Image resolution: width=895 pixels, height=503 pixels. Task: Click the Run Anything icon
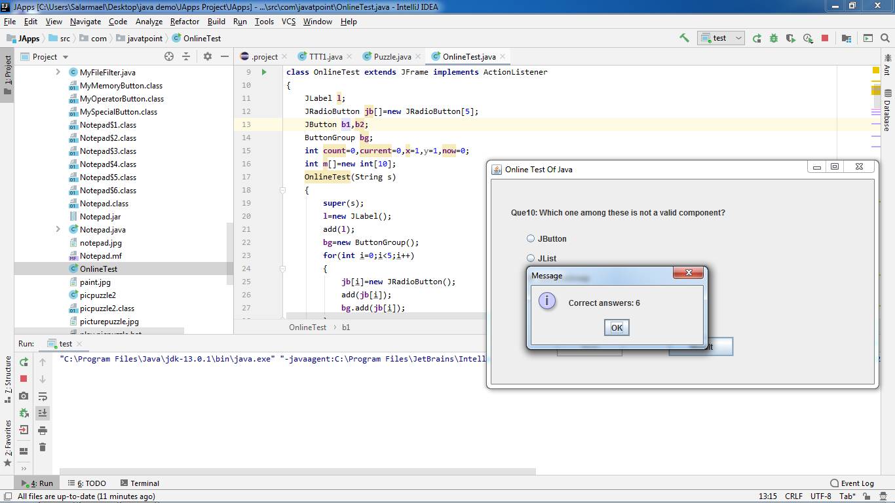(868, 38)
